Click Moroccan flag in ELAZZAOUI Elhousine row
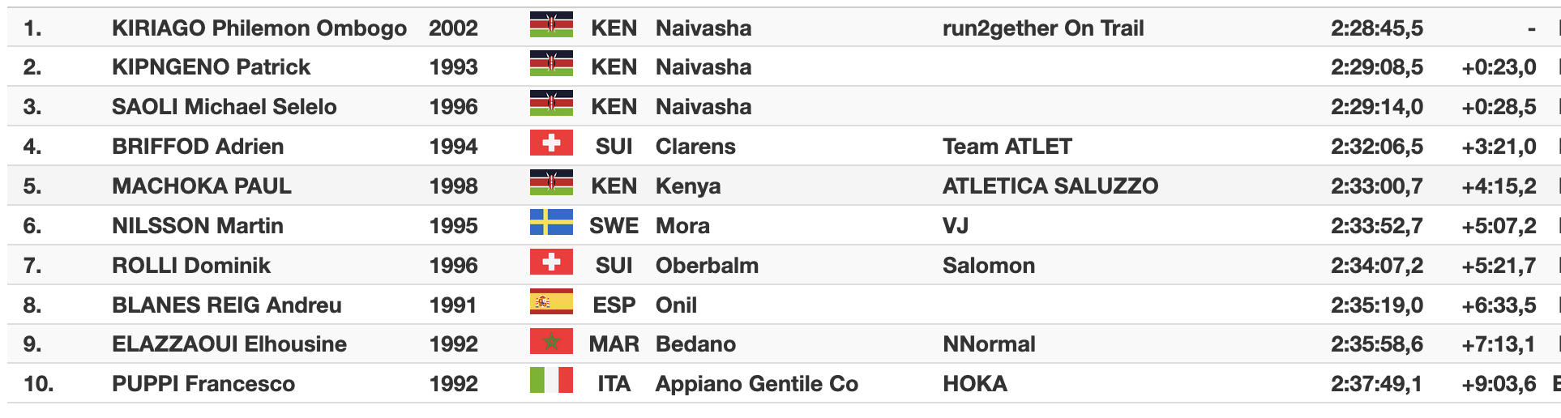The image size is (1561, 418). click(551, 342)
